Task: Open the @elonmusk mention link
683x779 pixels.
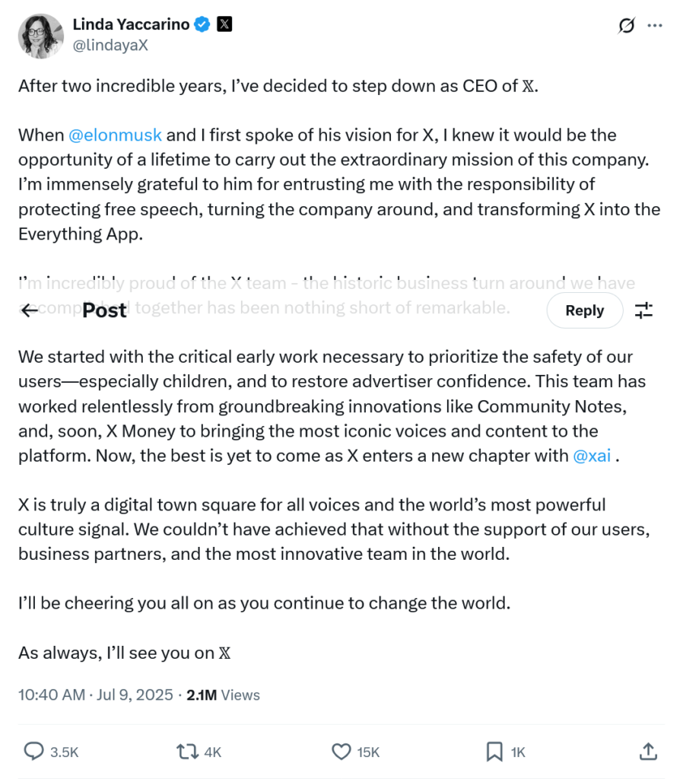Action: [x=115, y=135]
